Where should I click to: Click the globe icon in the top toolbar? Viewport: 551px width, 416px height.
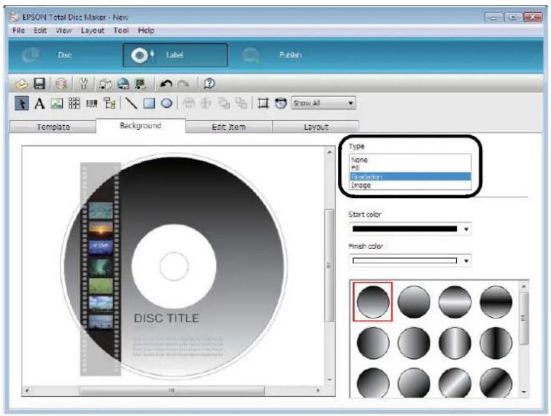click(123, 84)
